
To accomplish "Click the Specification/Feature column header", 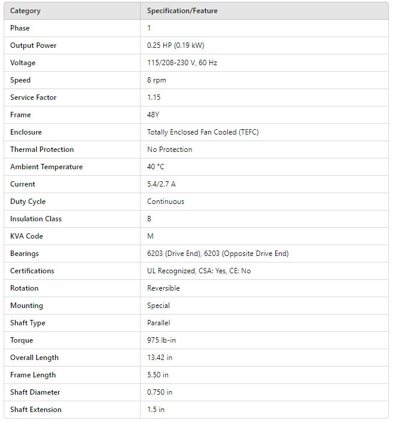I will pyautogui.click(x=182, y=11).
